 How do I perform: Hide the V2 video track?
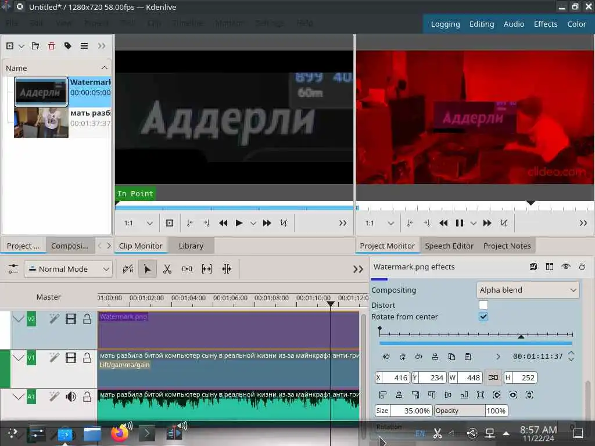(x=70, y=319)
